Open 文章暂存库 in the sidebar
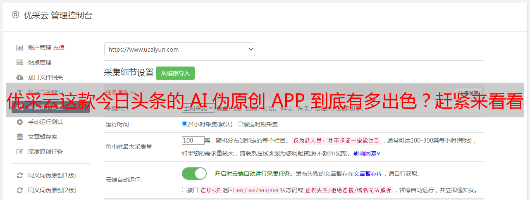Screen dimensions: 530x200 pyautogui.click(x=43, y=137)
